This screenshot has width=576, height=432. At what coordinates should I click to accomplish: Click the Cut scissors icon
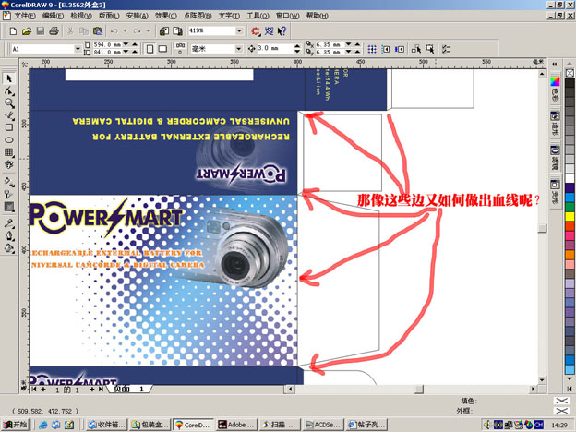point(70,31)
